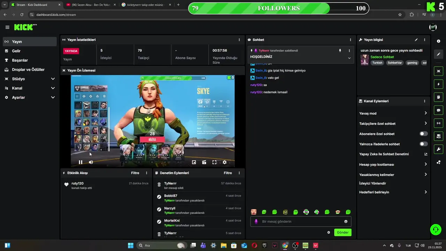Open the chat settings gear next to Gönder

tap(329, 232)
